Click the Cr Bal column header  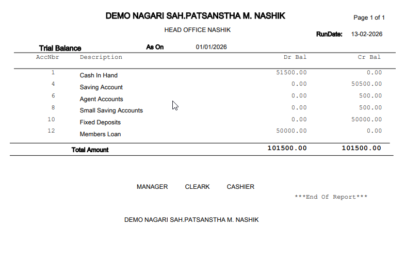[x=369, y=57]
